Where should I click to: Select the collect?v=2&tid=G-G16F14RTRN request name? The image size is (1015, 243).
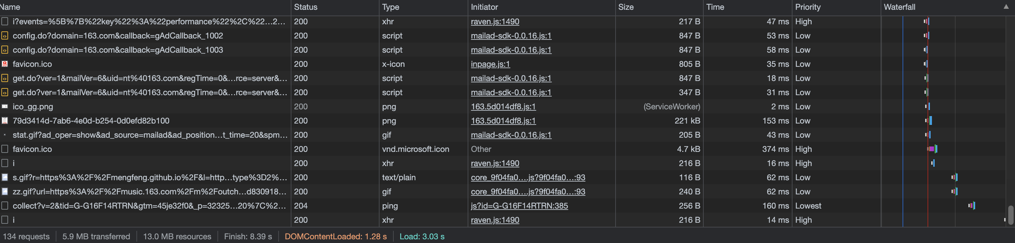point(149,206)
